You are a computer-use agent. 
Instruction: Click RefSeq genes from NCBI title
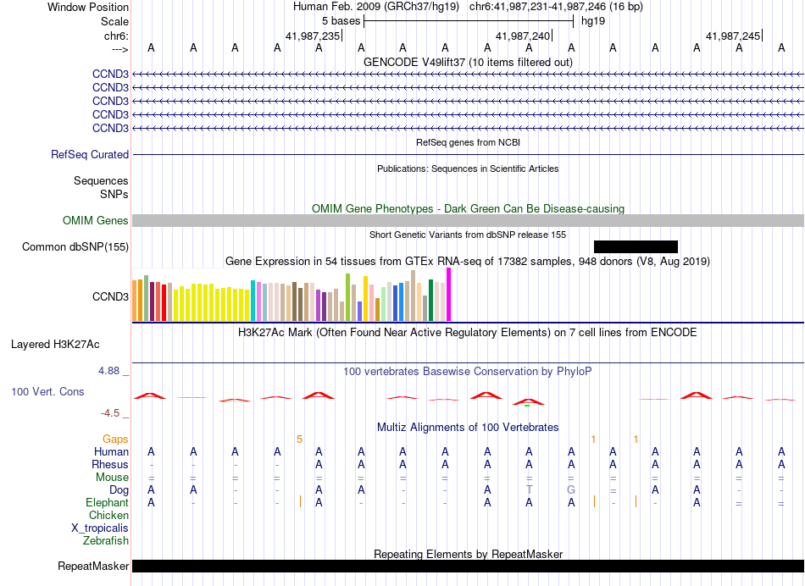[468, 142]
